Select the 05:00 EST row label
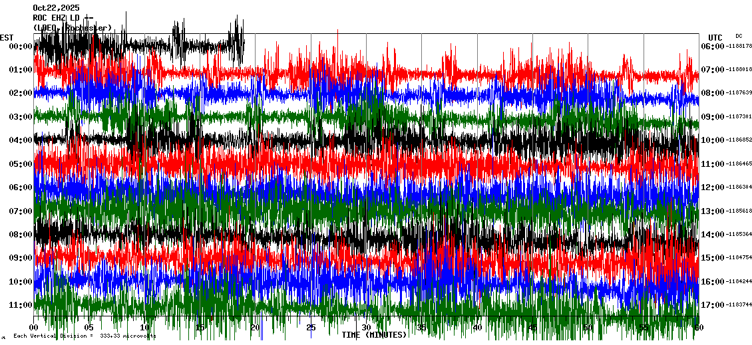The image size is (752, 345). pyautogui.click(x=21, y=164)
